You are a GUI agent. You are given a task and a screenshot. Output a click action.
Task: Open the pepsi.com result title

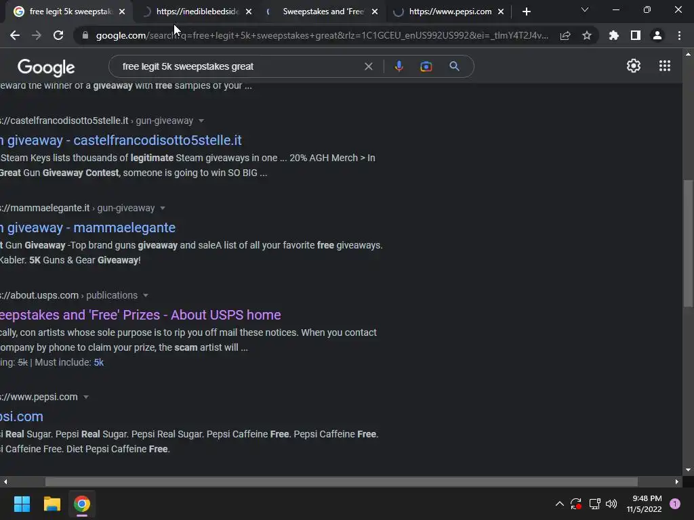pyautogui.click(x=22, y=416)
